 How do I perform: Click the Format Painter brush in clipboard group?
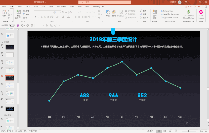[x=9, y=18]
